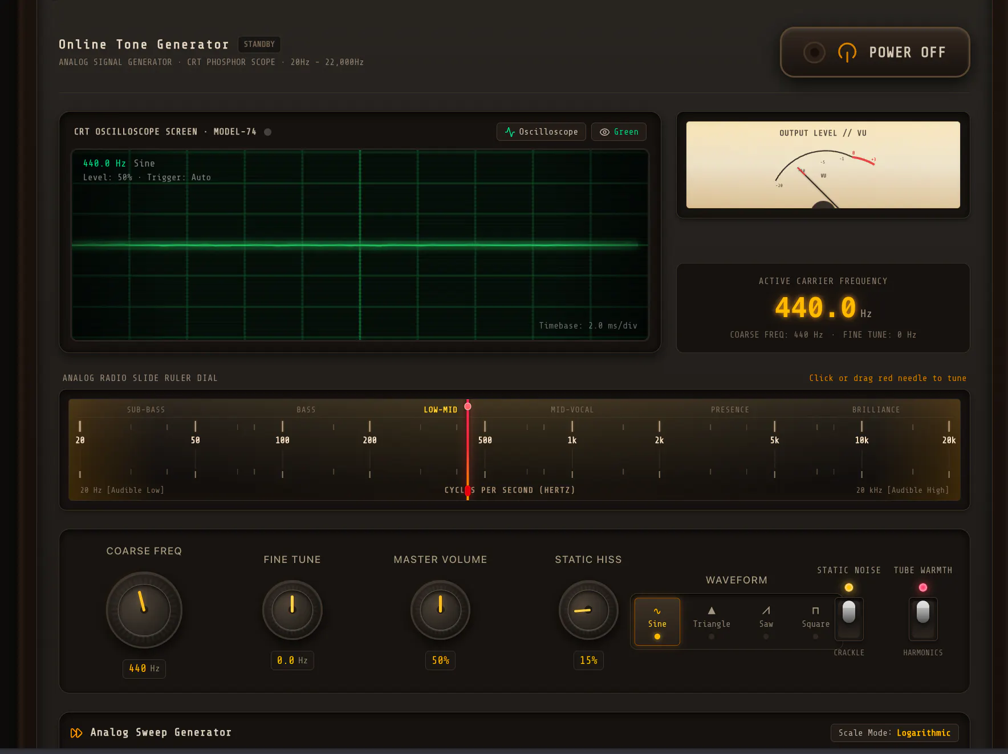Screen dimensions: 1008x754
Task: Click the VU output level meter
Action: (823, 165)
